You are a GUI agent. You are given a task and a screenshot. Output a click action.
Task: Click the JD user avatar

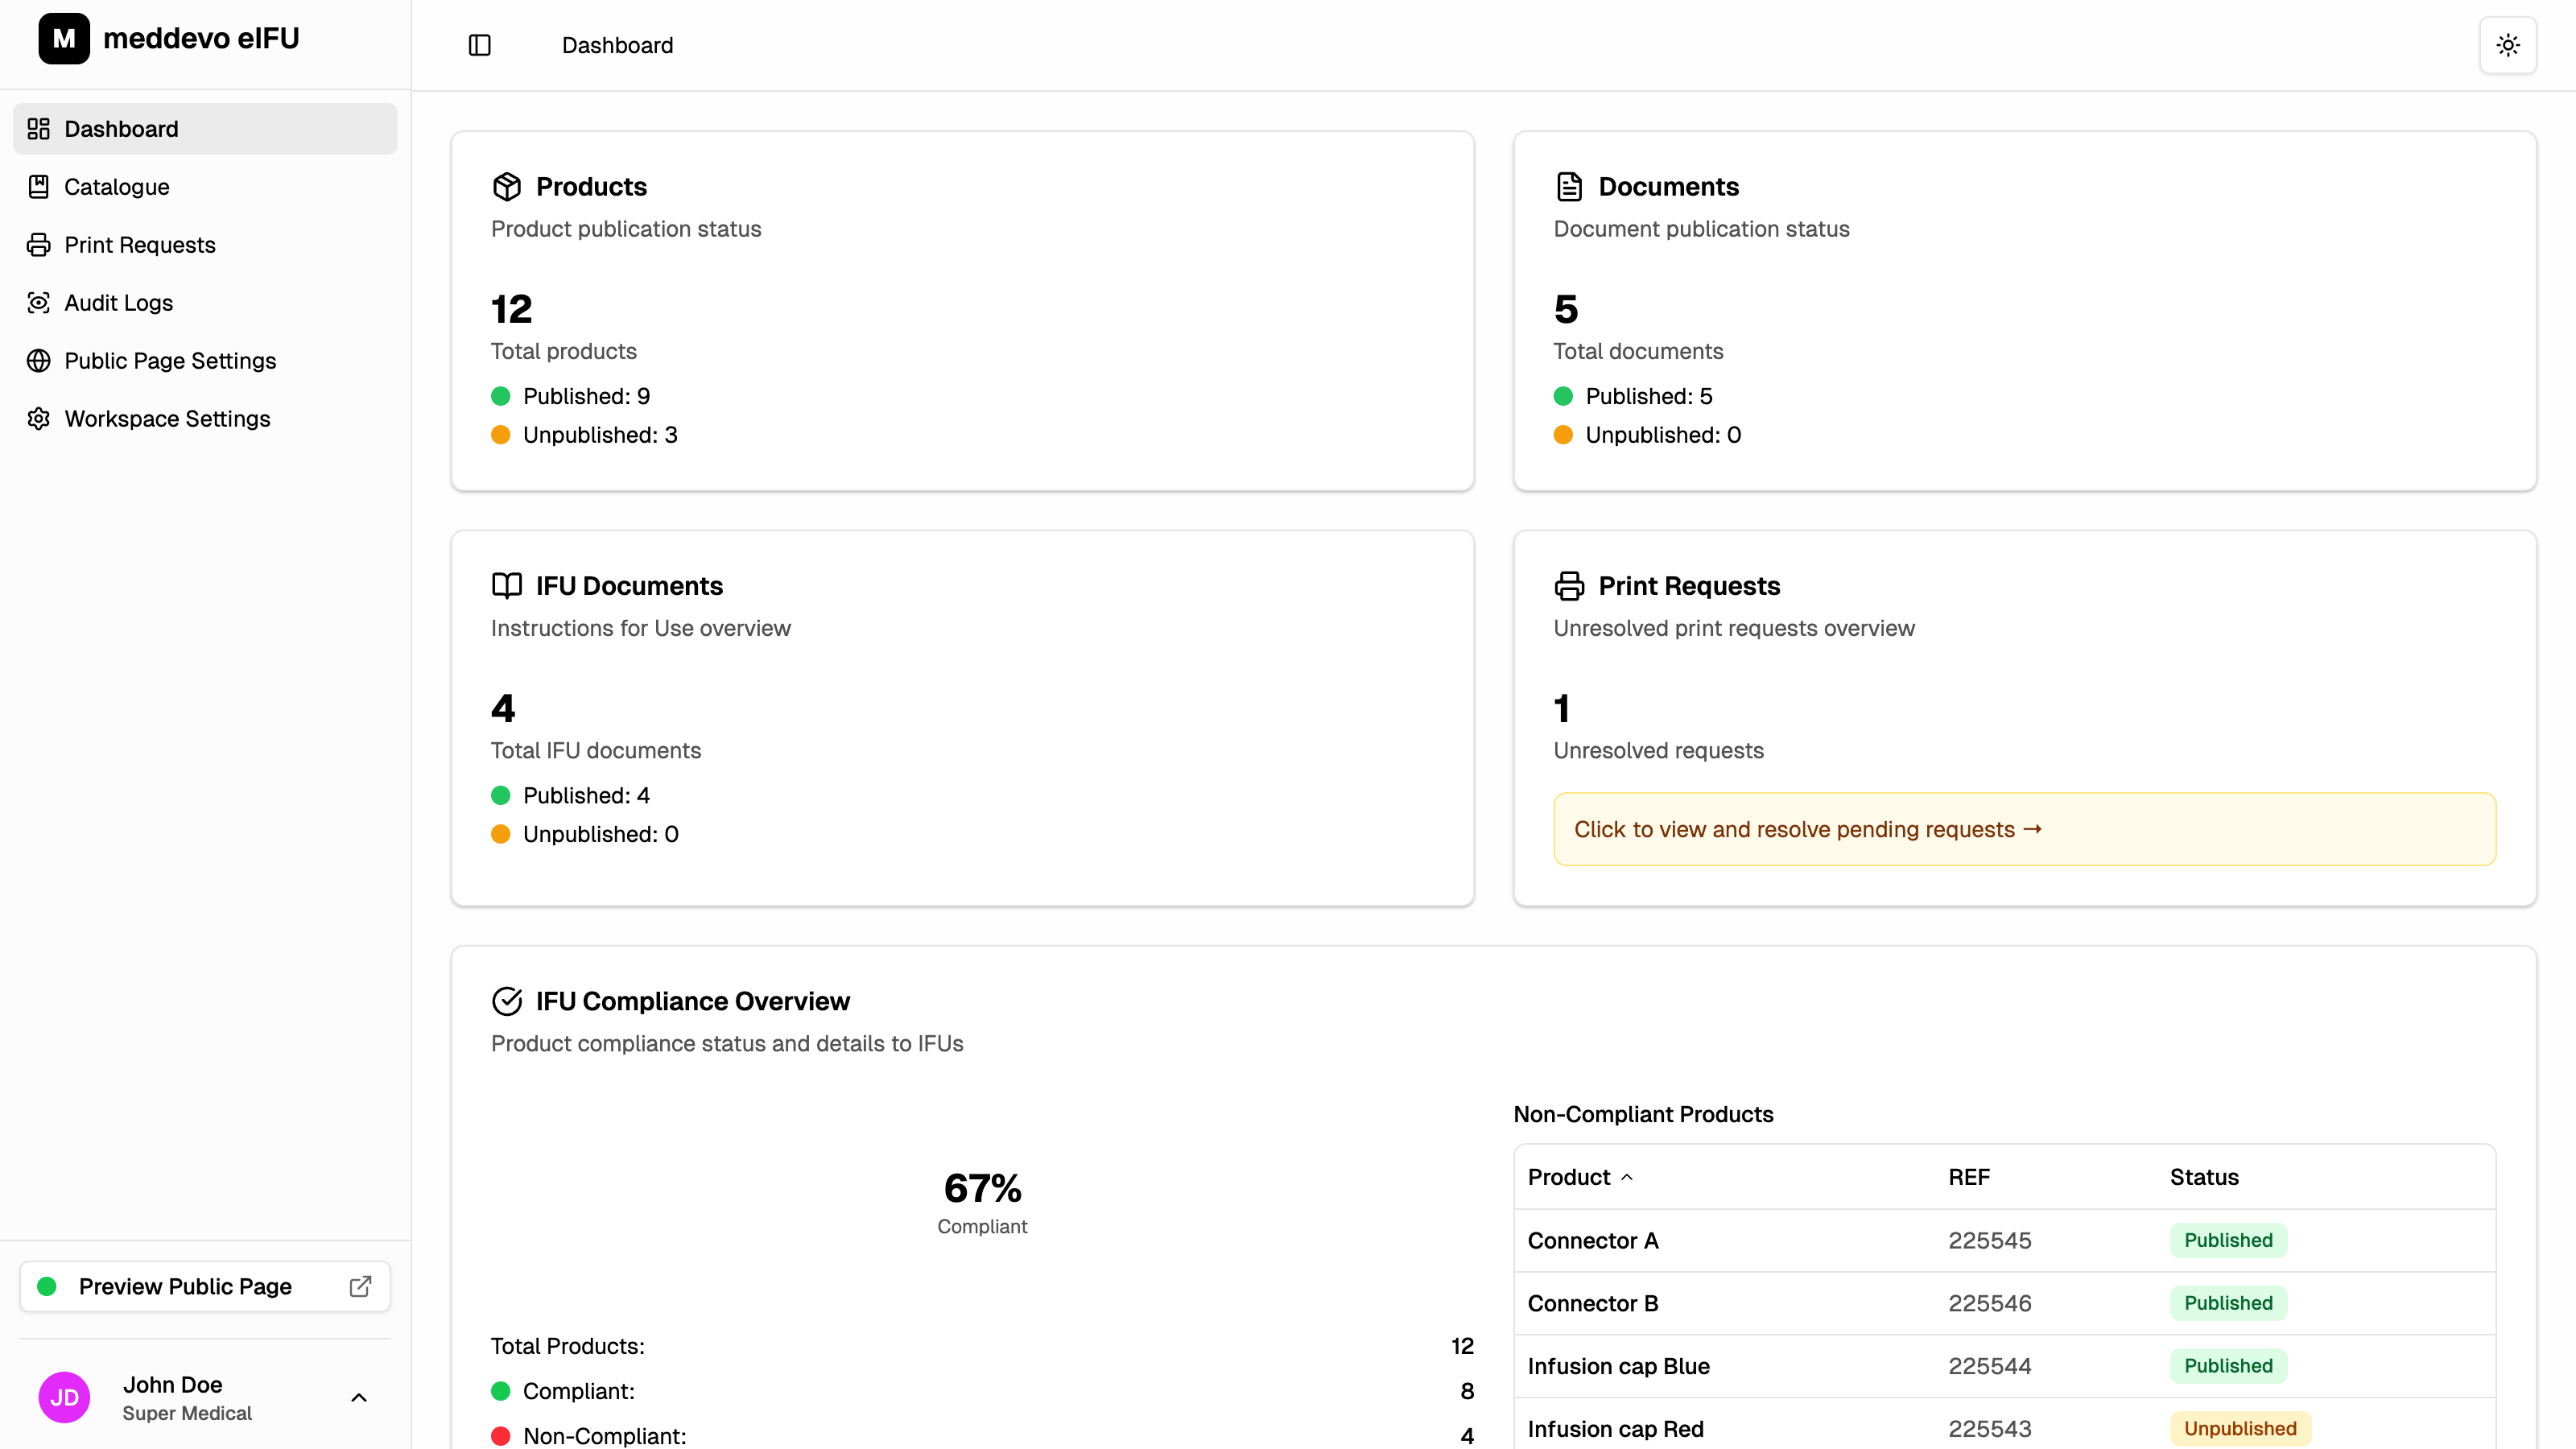pyautogui.click(x=64, y=1397)
